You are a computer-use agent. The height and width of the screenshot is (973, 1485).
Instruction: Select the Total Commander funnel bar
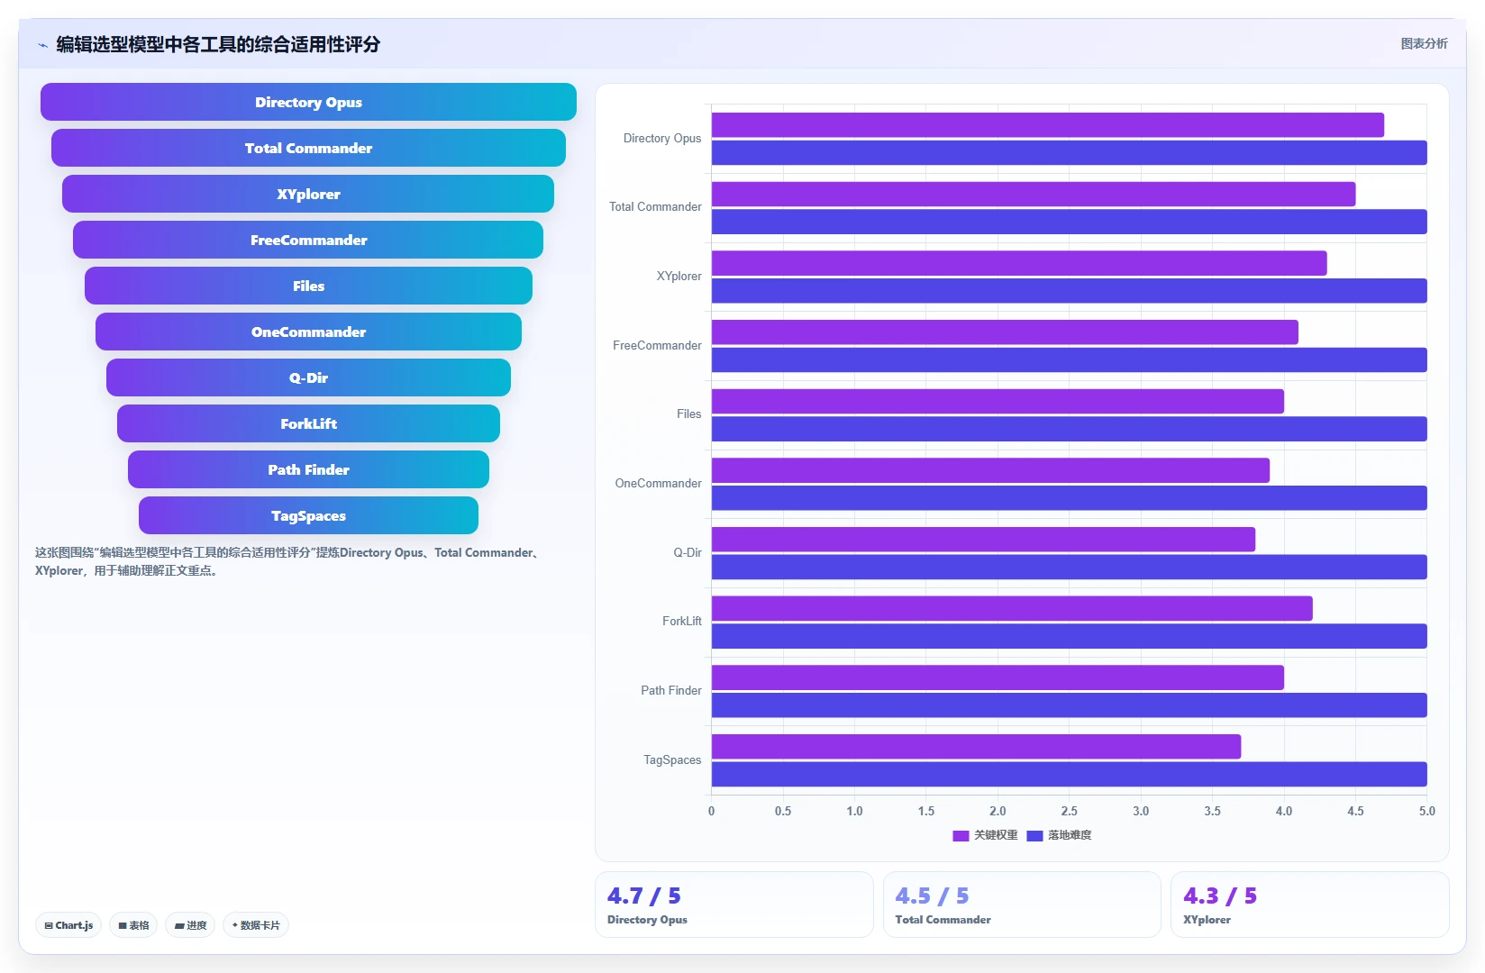point(308,148)
